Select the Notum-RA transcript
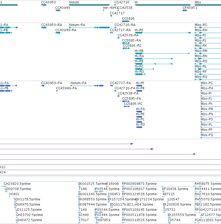 click(x=90, y=28)
